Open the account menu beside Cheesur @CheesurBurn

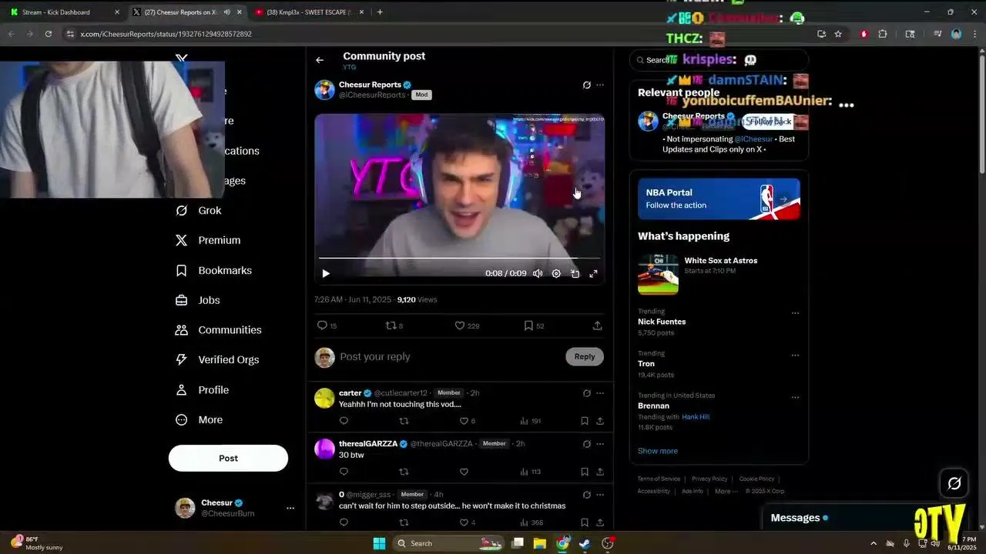coord(290,508)
